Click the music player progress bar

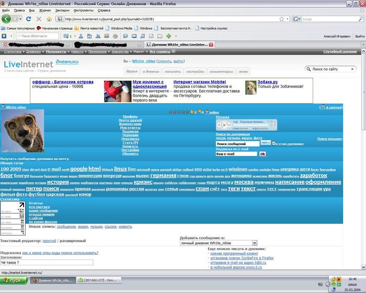251,125
